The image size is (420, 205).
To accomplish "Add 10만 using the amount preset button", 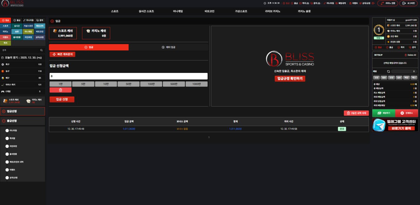I will click(x=106, y=84).
